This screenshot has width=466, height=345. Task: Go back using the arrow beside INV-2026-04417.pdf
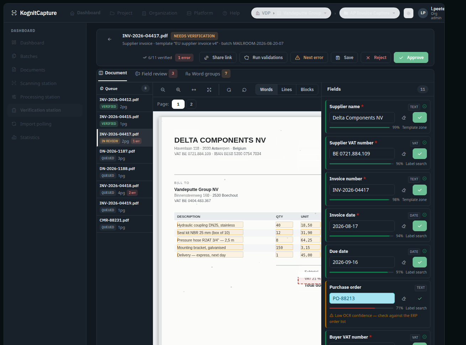110,39
